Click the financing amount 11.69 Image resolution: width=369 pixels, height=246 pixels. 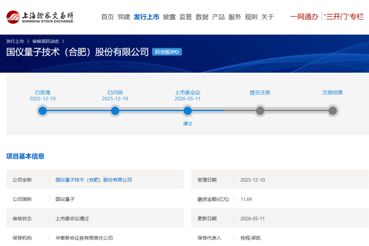click(x=246, y=199)
